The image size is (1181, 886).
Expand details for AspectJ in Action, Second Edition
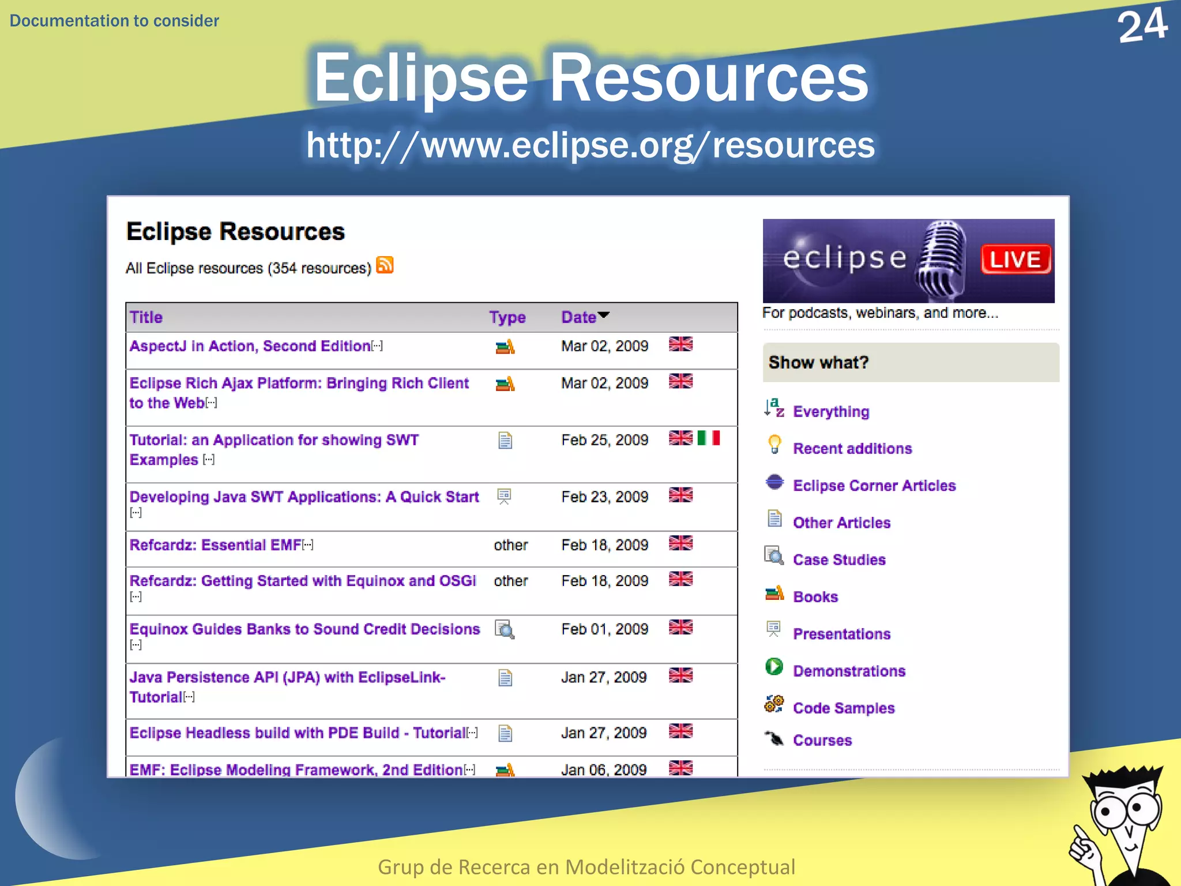click(x=377, y=346)
